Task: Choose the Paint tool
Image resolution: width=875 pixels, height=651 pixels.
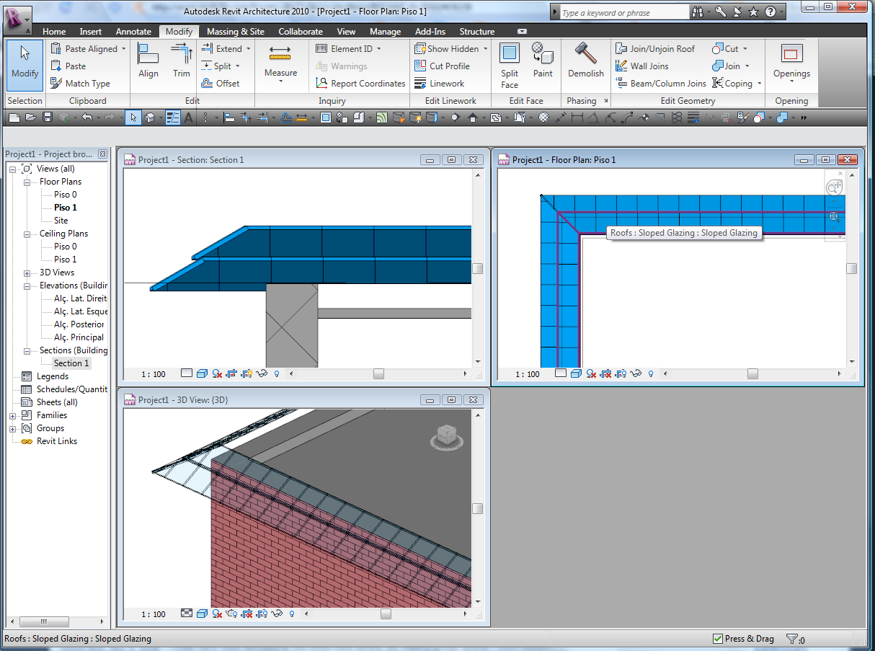Action: [x=543, y=61]
